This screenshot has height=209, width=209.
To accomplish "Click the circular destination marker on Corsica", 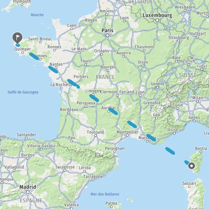I will [191, 166].
